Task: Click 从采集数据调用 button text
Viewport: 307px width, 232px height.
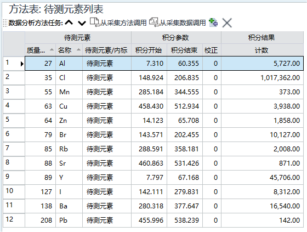Action: click(x=183, y=22)
